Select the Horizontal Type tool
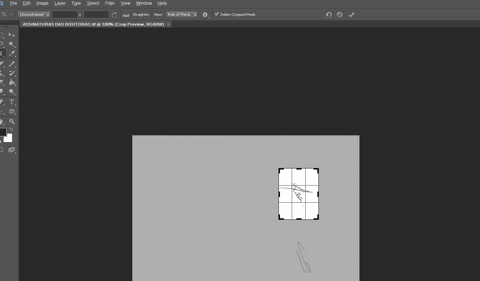This screenshot has width=480, height=281. tap(12, 102)
